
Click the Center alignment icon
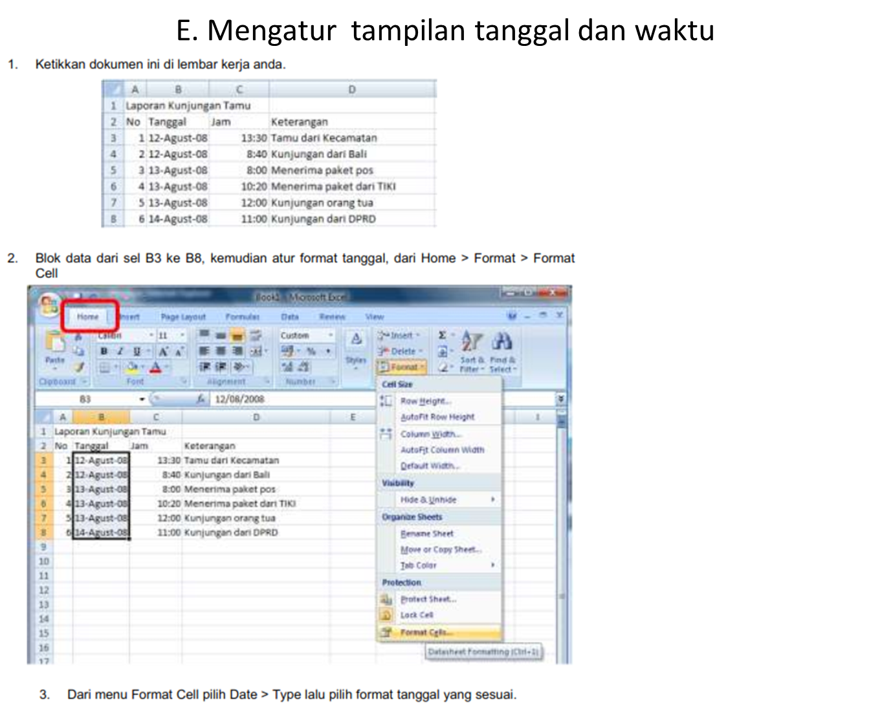click(x=221, y=351)
